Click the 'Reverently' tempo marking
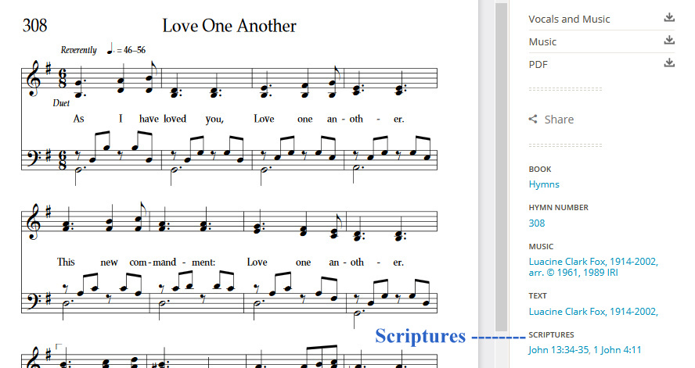The height and width of the screenshot is (368, 695). 78,50
